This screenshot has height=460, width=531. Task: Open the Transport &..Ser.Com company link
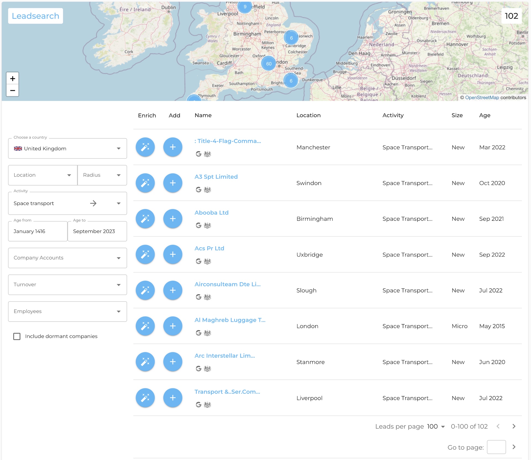[227, 392]
